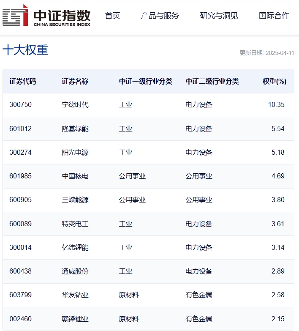Click the weight value 2.15
This screenshot has width=299, height=331.
[278, 319]
